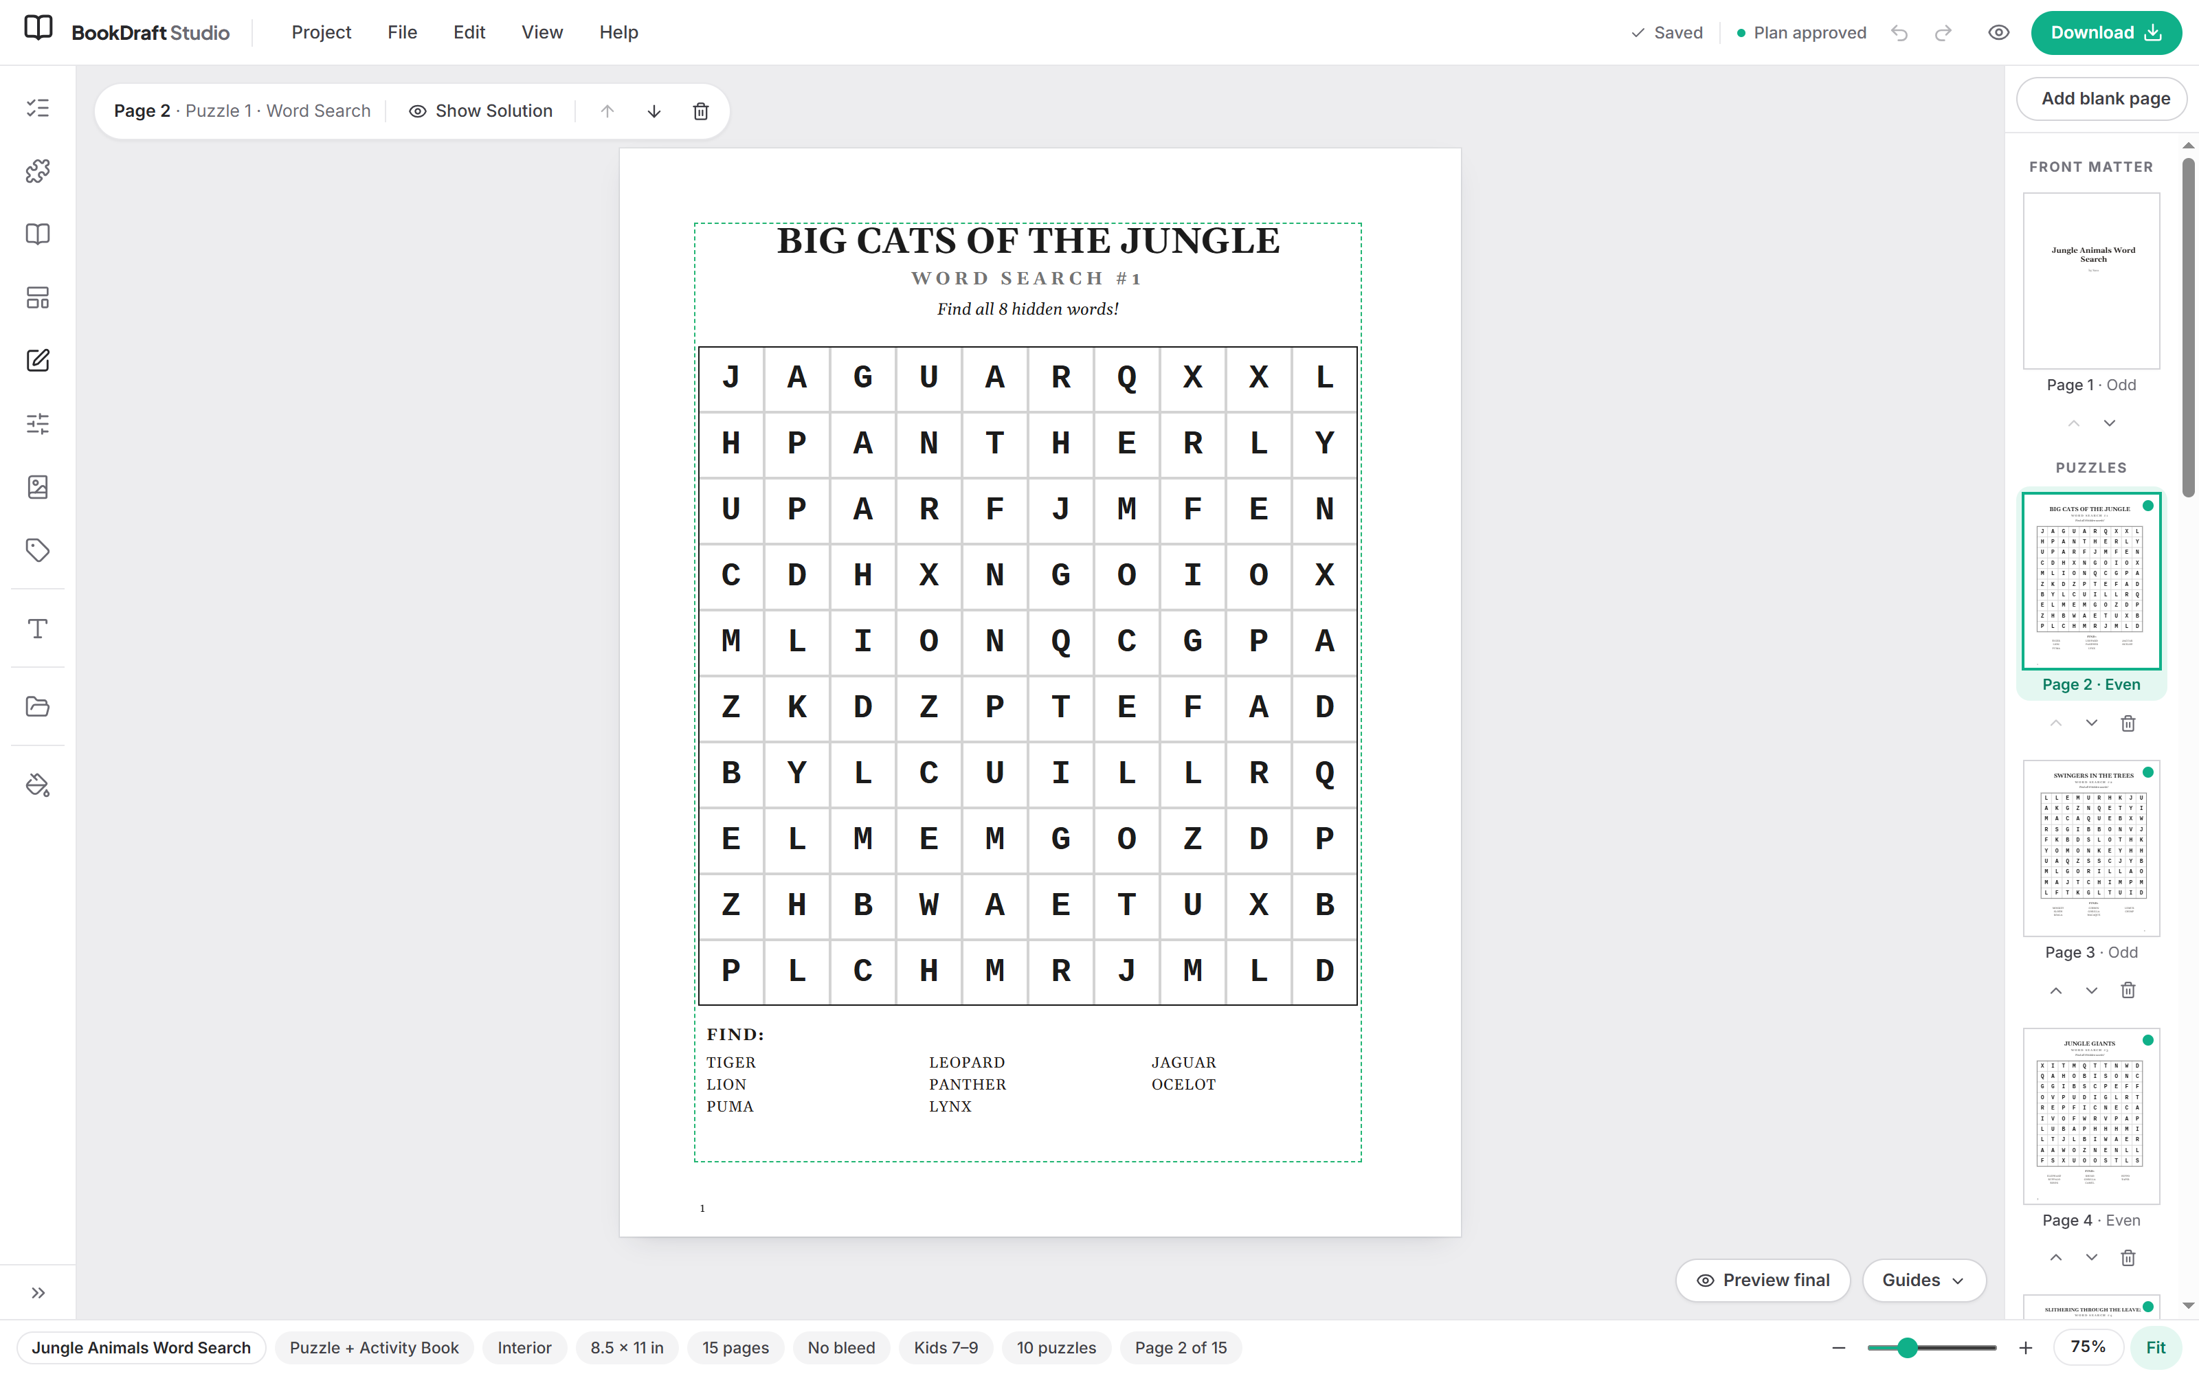Open the View menu
Image resolution: width=2199 pixels, height=1374 pixels.
[542, 33]
